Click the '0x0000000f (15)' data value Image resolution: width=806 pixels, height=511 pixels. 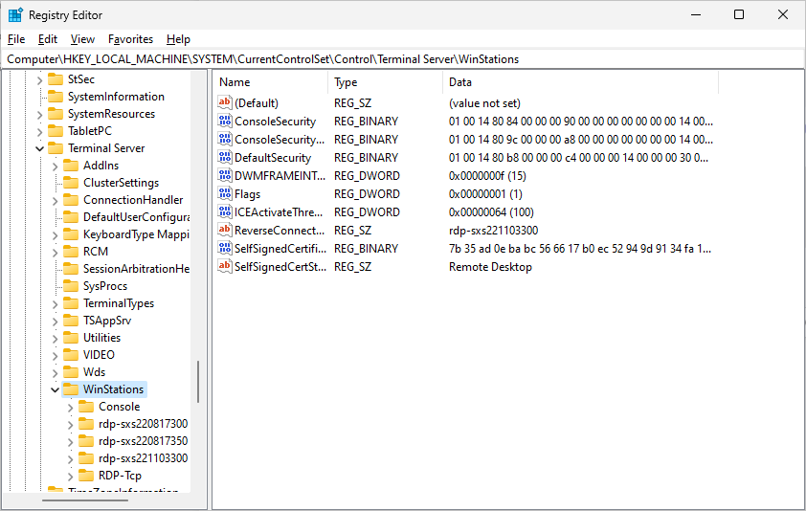click(487, 176)
